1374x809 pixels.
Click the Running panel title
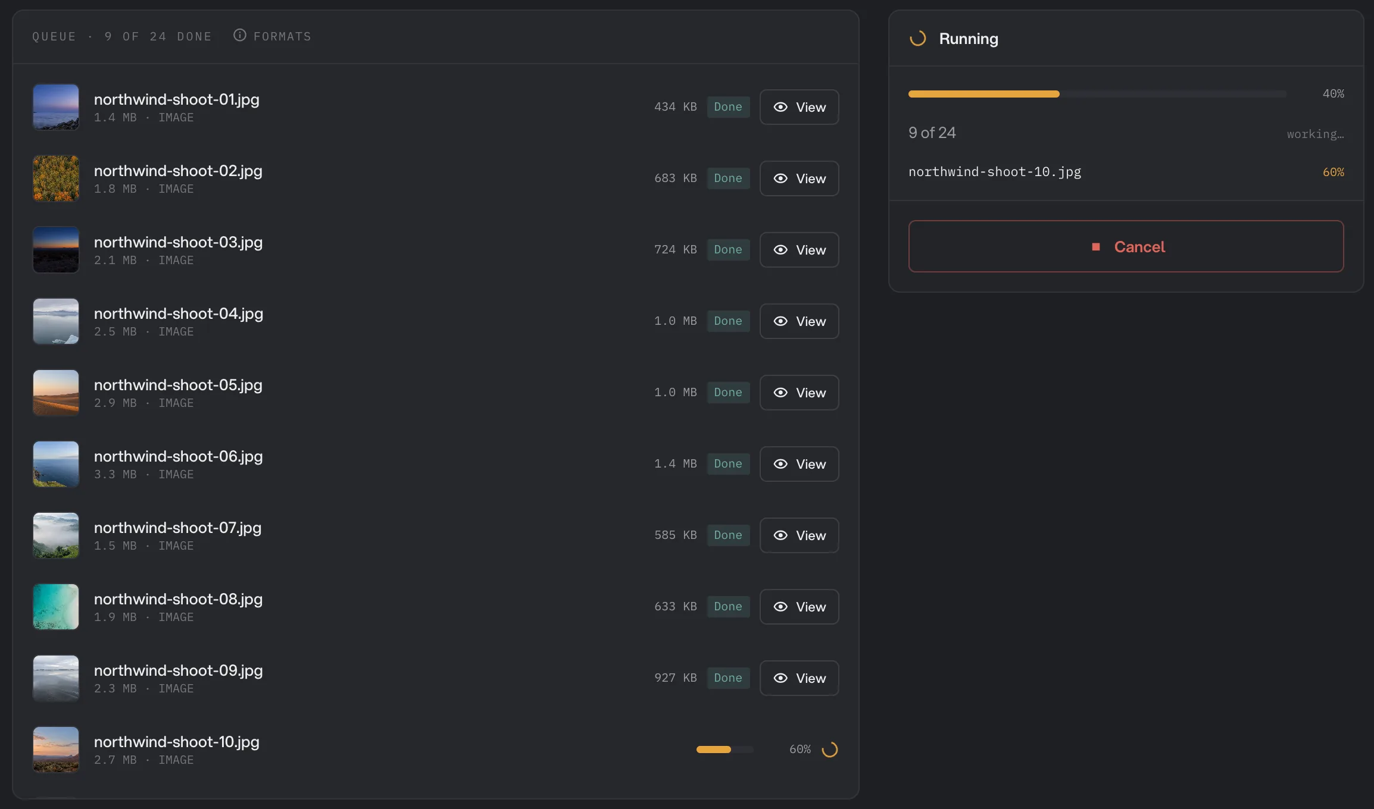click(x=969, y=39)
